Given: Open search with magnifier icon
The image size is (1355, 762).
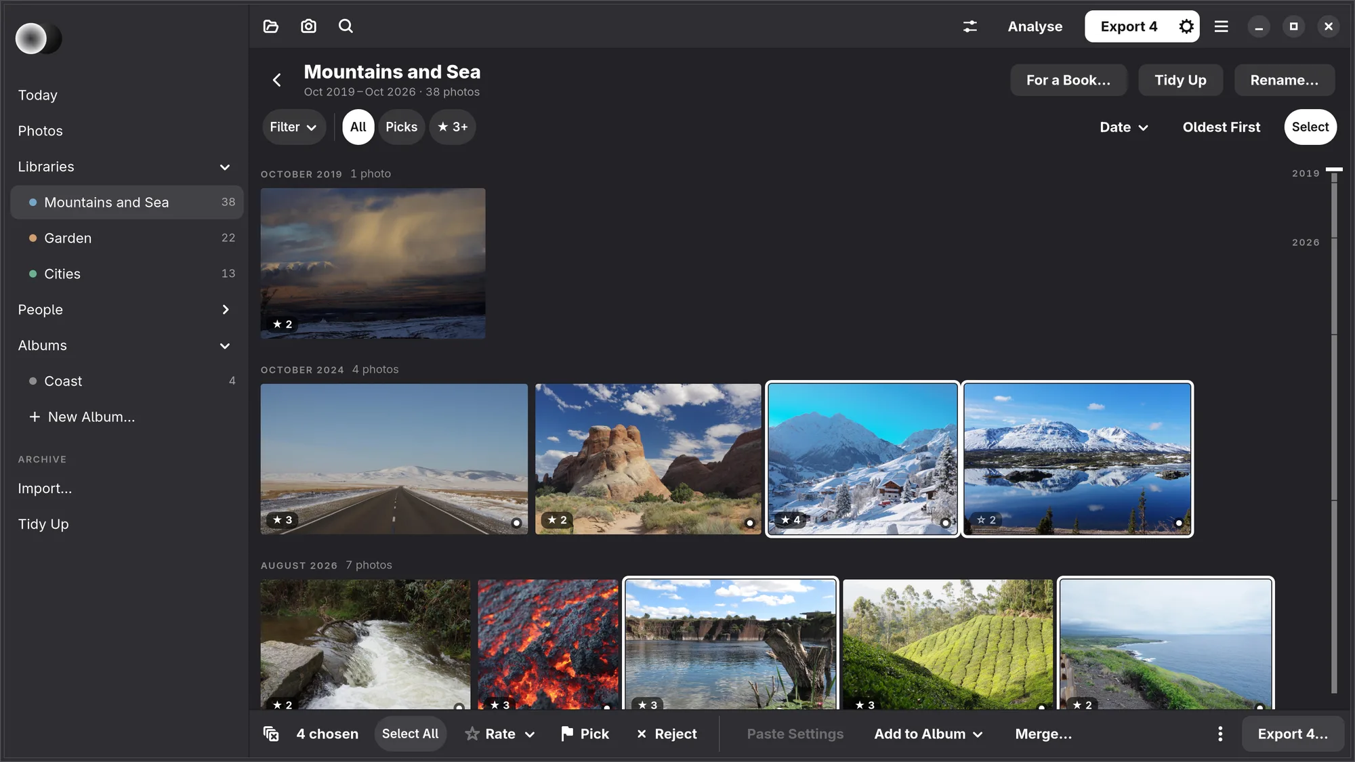Looking at the screenshot, I should click(x=346, y=26).
